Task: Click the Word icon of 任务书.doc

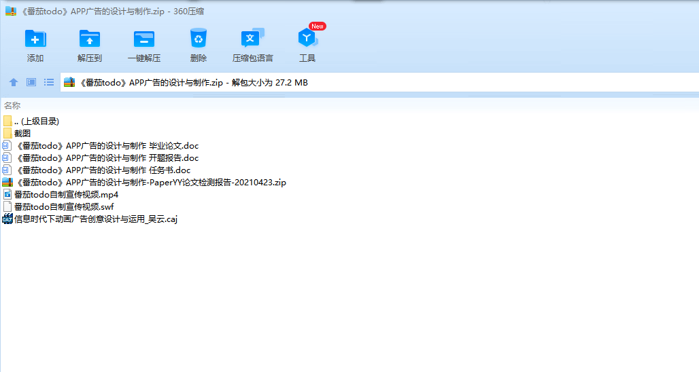Action: [7, 170]
